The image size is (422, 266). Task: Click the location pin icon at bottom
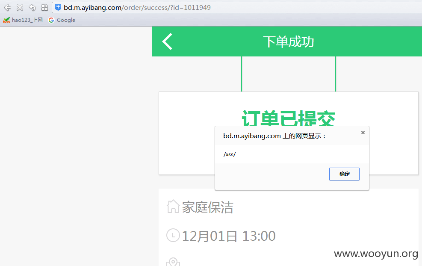[173, 262]
